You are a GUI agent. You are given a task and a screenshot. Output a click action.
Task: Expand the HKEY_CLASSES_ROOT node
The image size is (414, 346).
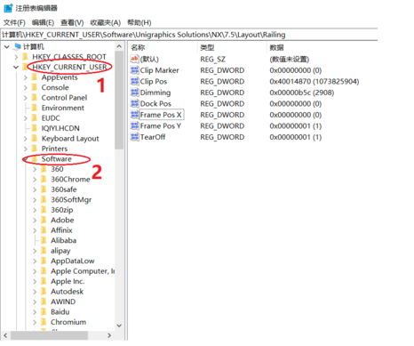click(x=16, y=57)
